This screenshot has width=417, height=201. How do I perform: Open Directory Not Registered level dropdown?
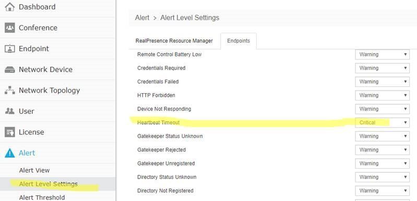(x=382, y=191)
